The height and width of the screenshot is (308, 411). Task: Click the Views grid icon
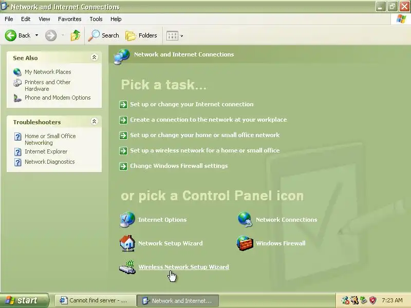point(172,35)
